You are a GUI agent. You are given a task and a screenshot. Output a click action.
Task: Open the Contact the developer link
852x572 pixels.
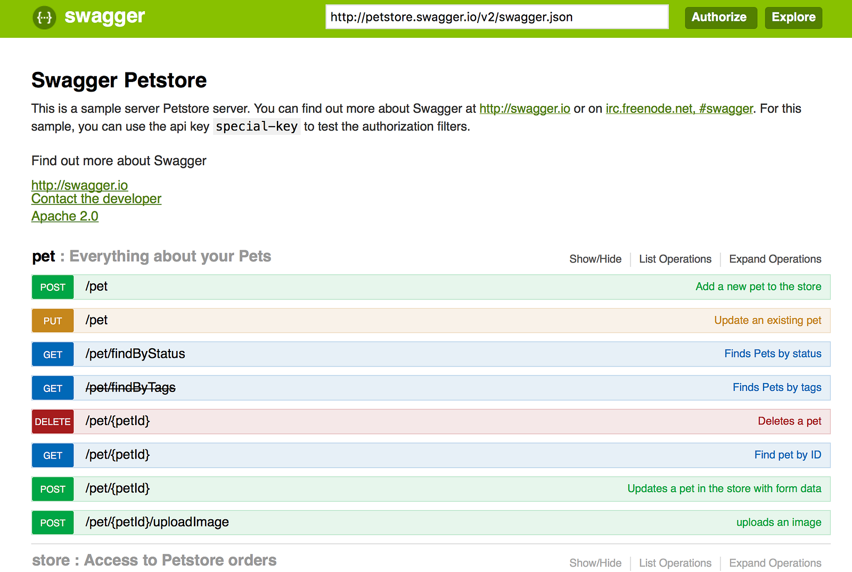click(96, 199)
